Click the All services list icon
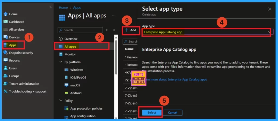 pyautogui.click(x=6, y=29)
